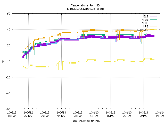Viewport: 165px width, 123px height.
Task: Click the "Time (yymmdd HH:MM)" axis label
Action: (86, 121)
